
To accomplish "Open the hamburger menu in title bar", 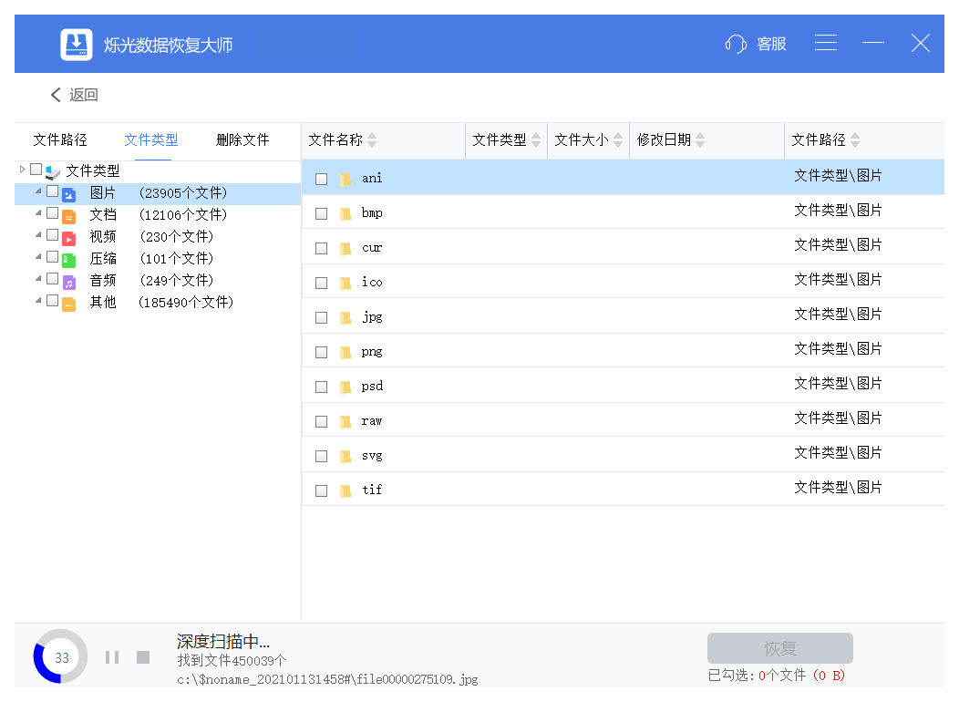I will tap(826, 43).
